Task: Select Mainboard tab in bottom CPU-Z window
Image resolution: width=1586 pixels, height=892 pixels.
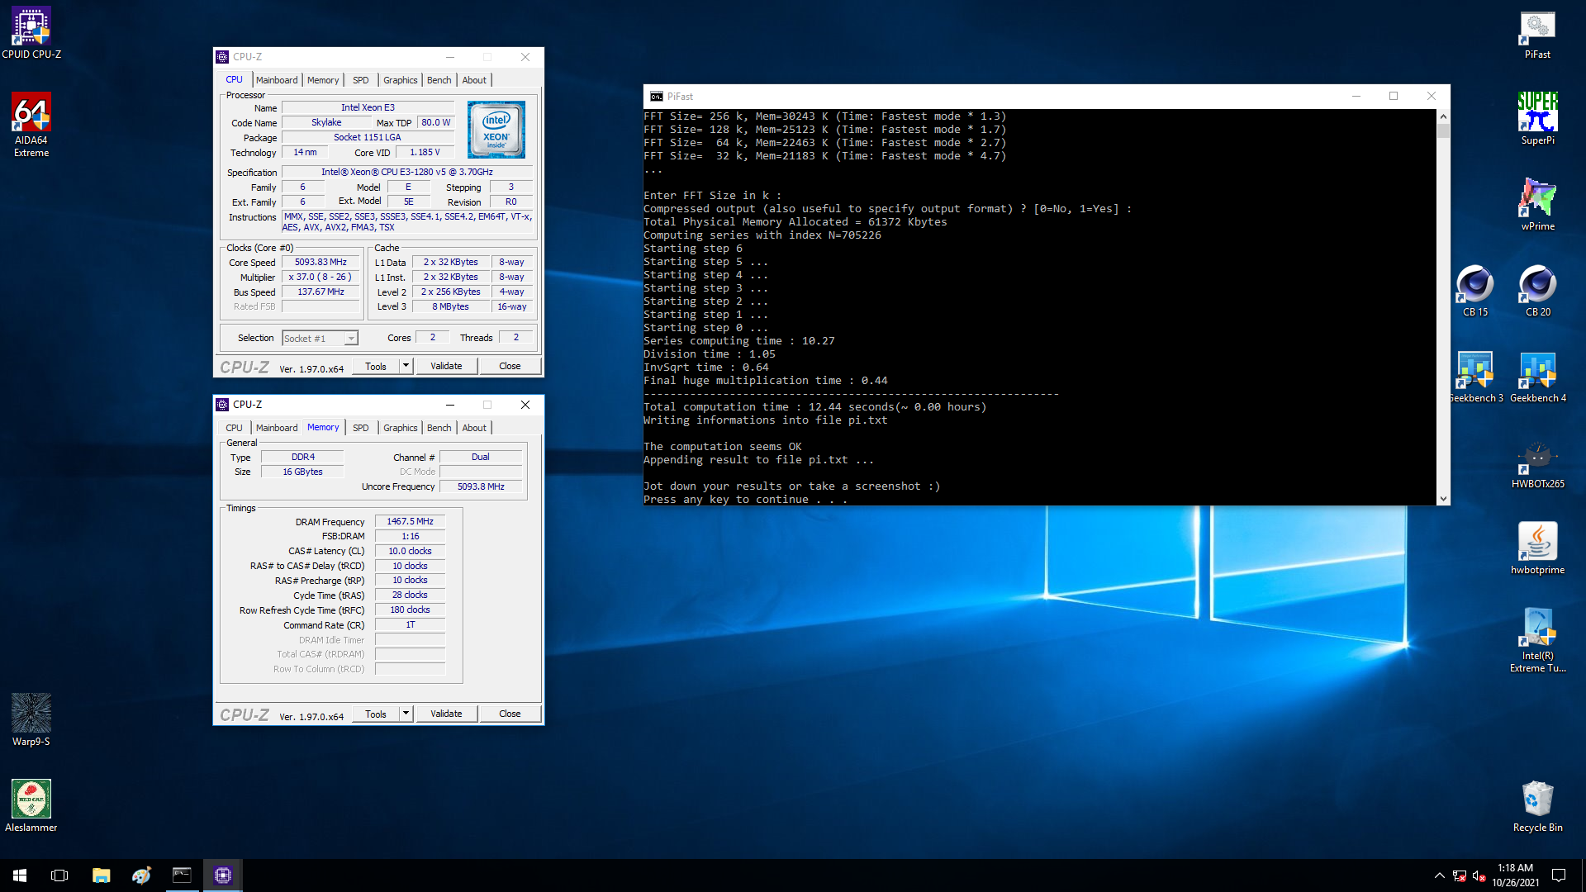Action: tap(276, 428)
